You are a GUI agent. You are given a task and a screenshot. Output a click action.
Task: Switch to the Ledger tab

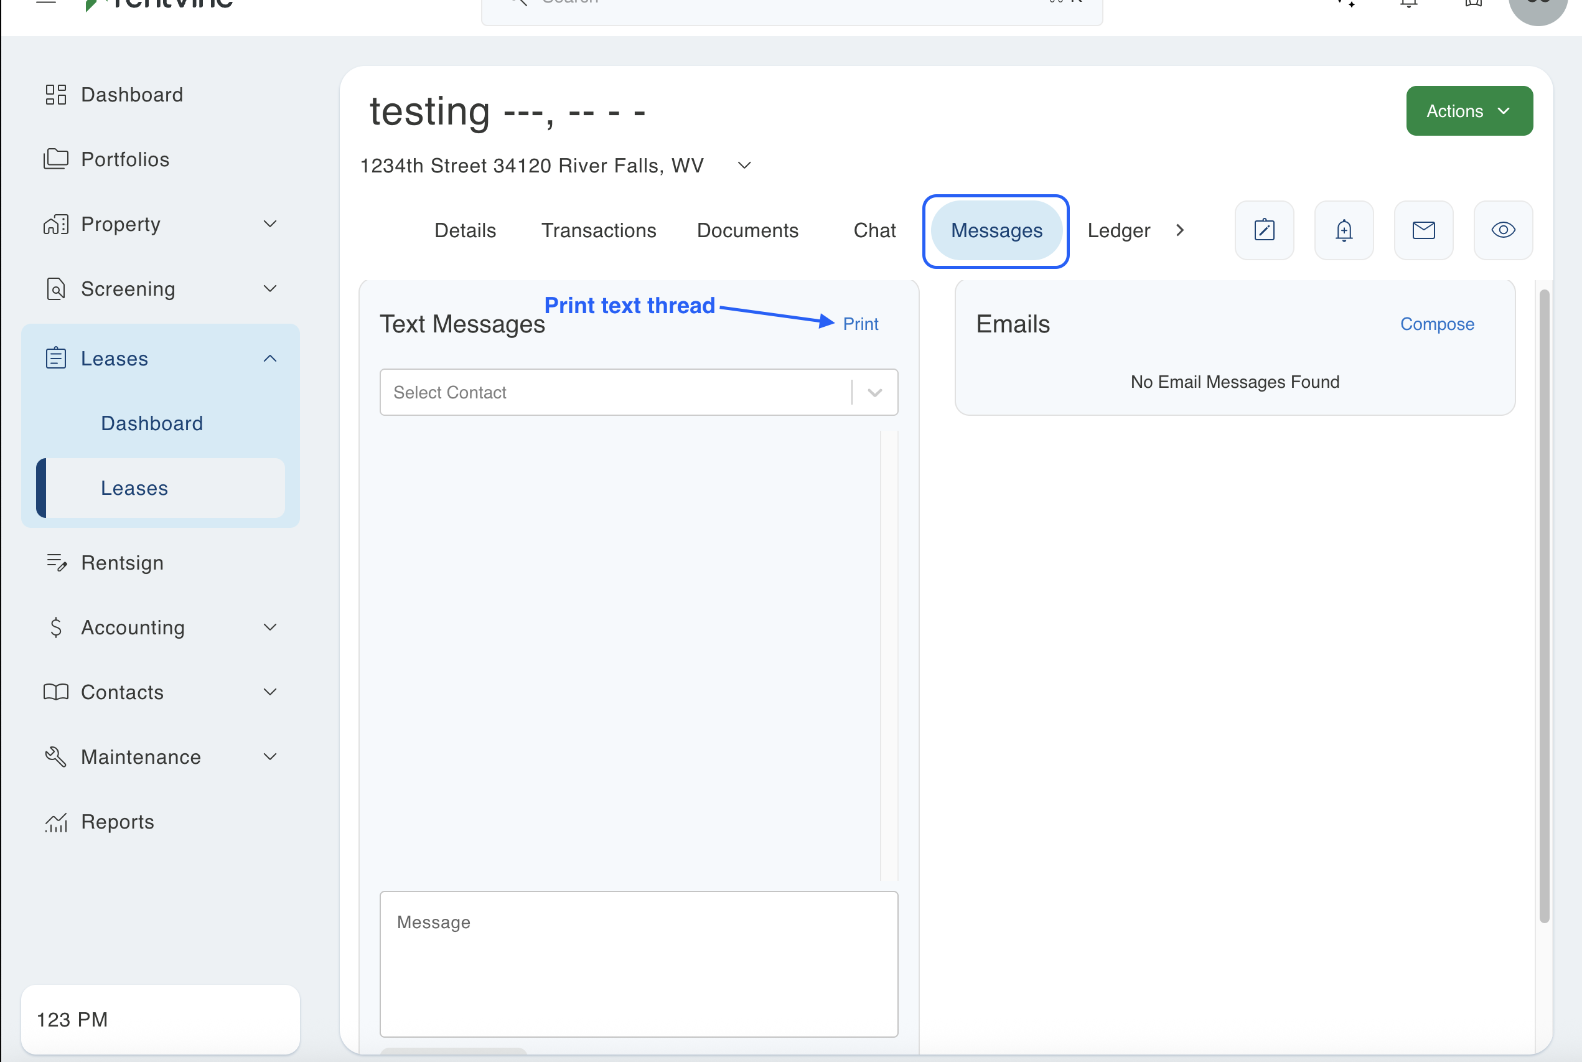[1118, 230]
